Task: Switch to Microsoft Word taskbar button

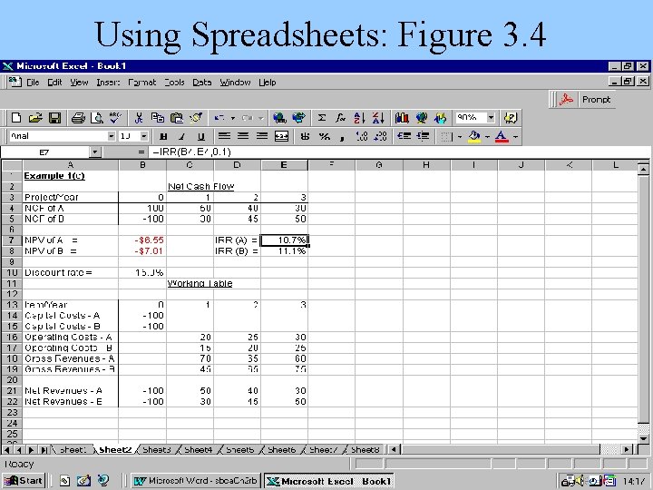Action: [x=196, y=480]
